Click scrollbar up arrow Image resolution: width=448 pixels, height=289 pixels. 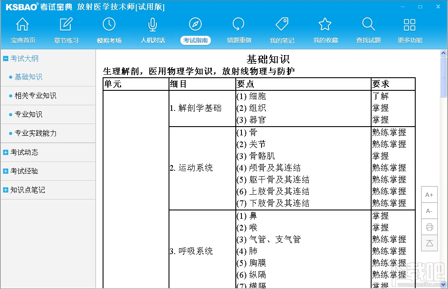click(444, 53)
